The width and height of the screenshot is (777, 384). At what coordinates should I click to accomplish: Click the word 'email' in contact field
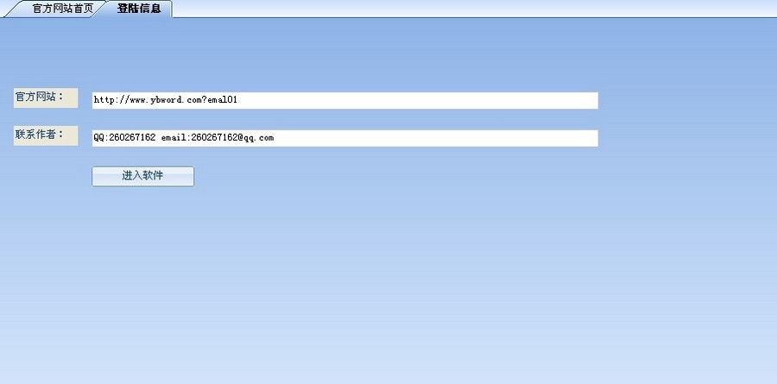[x=173, y=138]
